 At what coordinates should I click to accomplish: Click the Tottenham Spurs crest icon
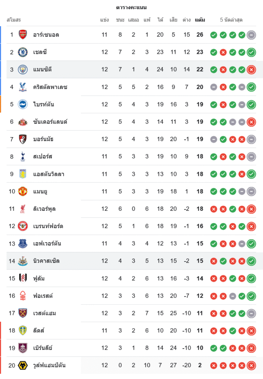pyautogui.click(x=23, y=157)
